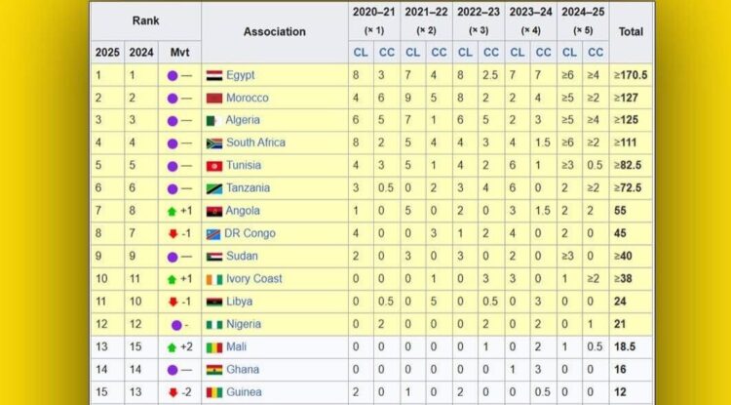Click the Association column header

pos(274,31)
